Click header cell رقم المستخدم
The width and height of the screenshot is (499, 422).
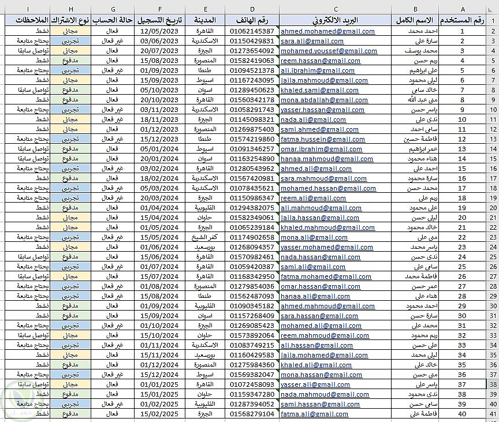pos(463,21)
